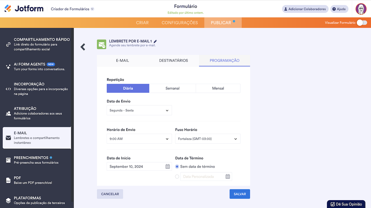Image resolution: width=371 pixels, height=208 pixels.
Task: Click the back arrow chevron
Action: point(83,47)
